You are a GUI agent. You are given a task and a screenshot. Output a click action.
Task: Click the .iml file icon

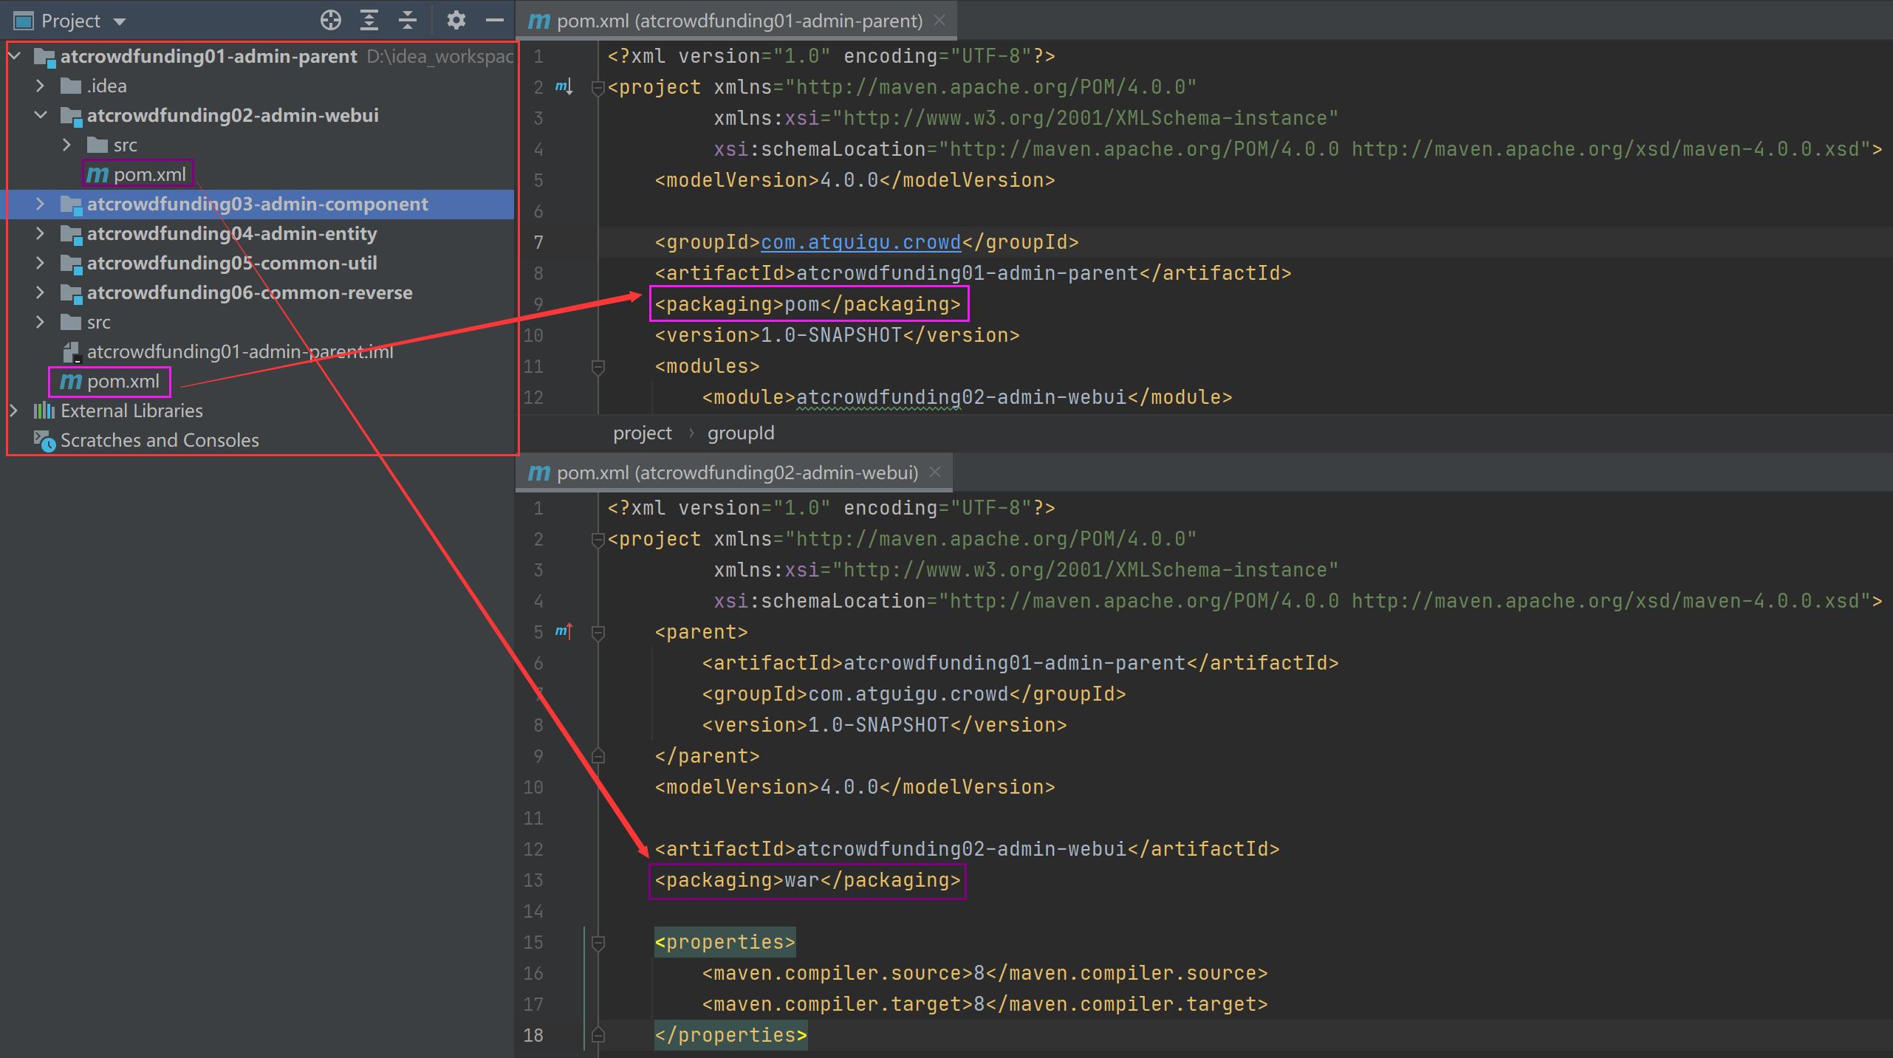(x=71, y=352)
